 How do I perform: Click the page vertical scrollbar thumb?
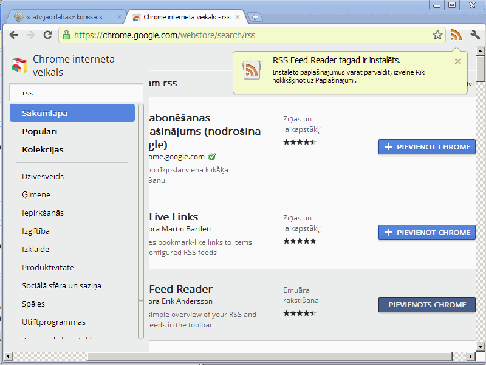480,69
